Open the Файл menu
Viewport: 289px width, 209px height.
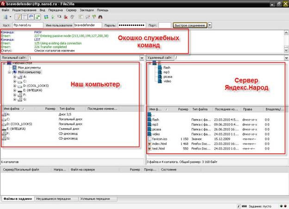[x=6, y=10]
